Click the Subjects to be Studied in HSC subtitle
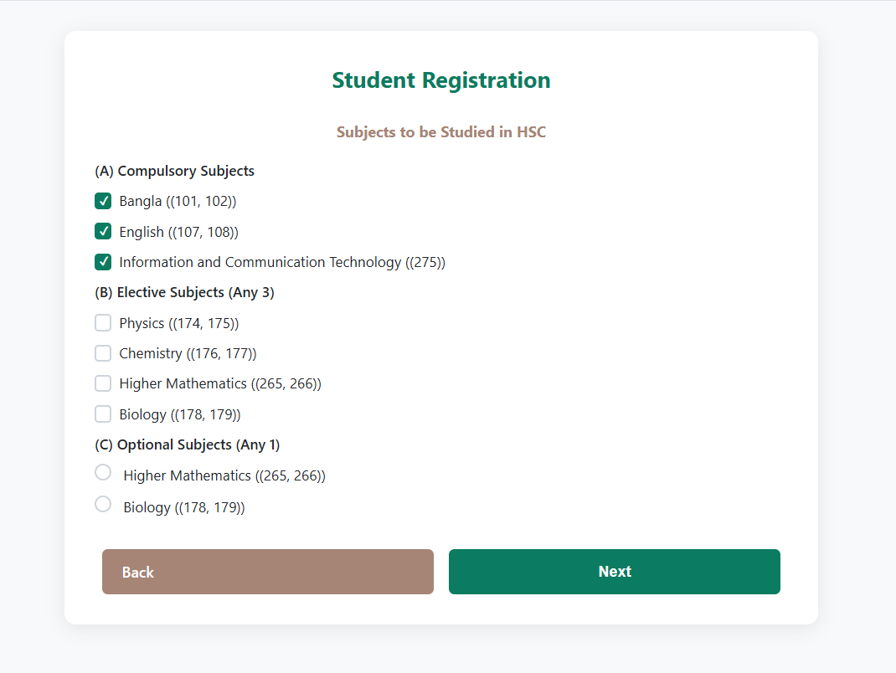This screenshot has height=673, width=896. (x=440, y=132)
